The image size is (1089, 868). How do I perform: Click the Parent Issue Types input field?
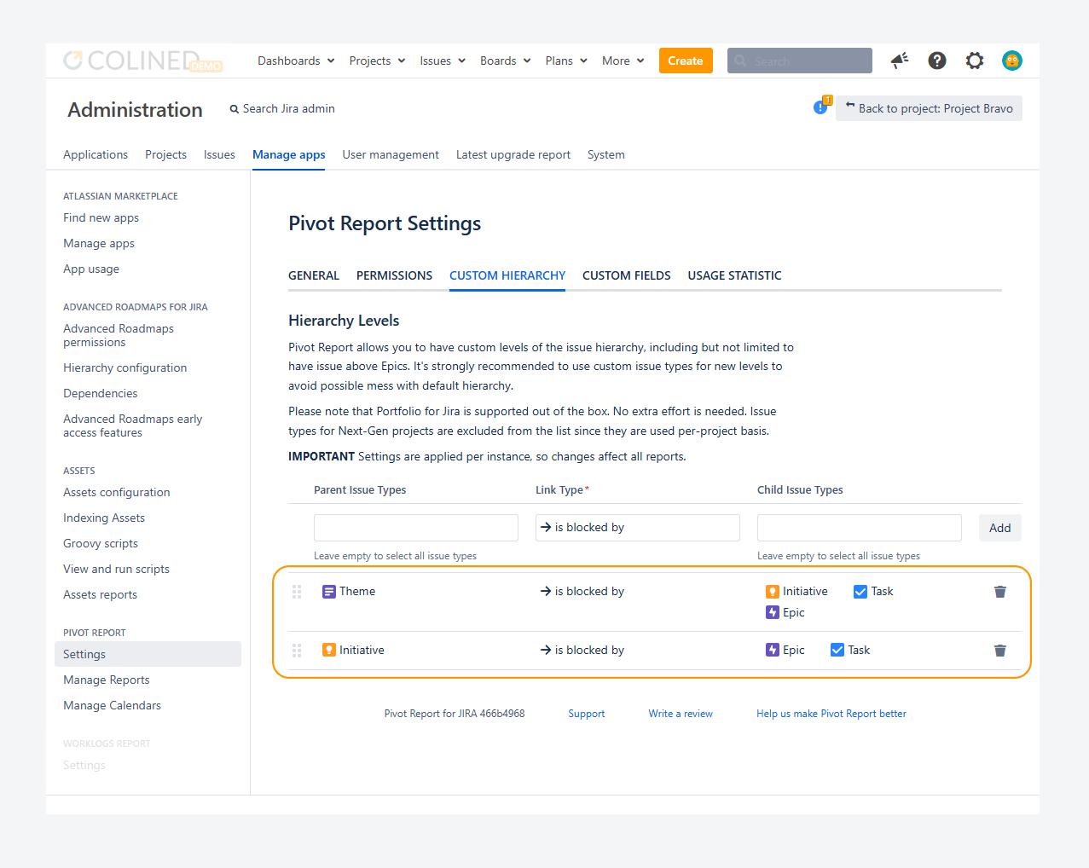coord(416,528)
